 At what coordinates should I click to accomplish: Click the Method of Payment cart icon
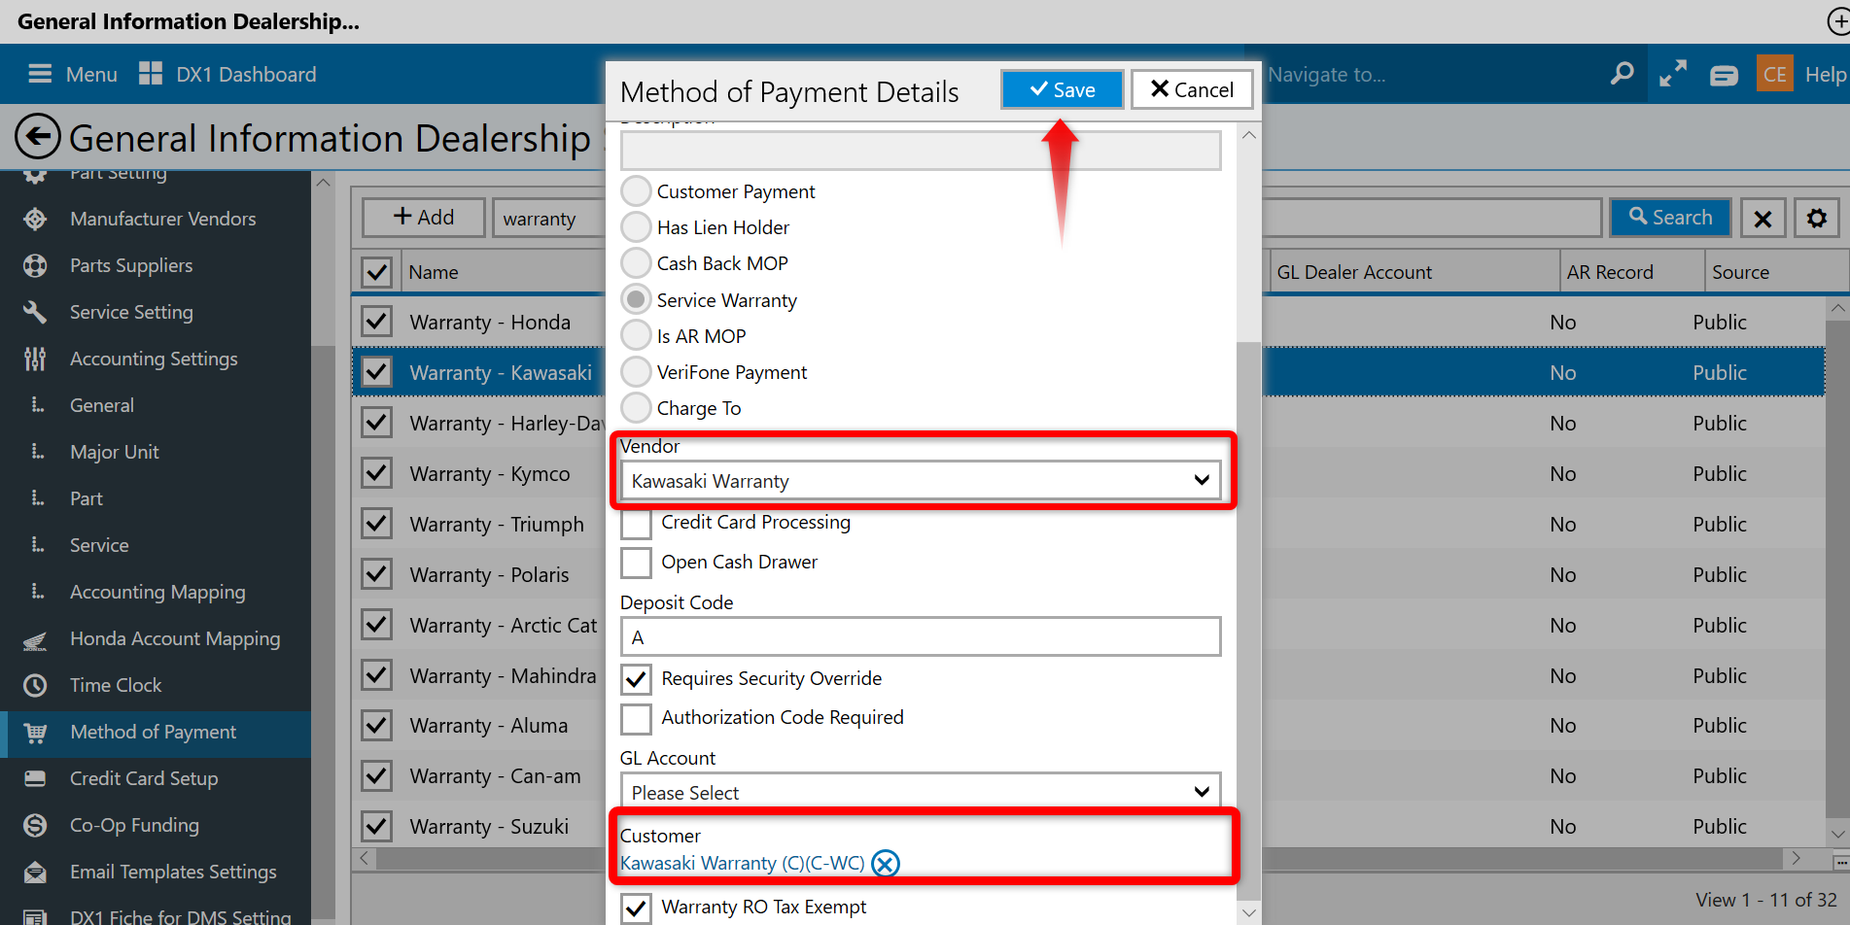tap(35, 733)
